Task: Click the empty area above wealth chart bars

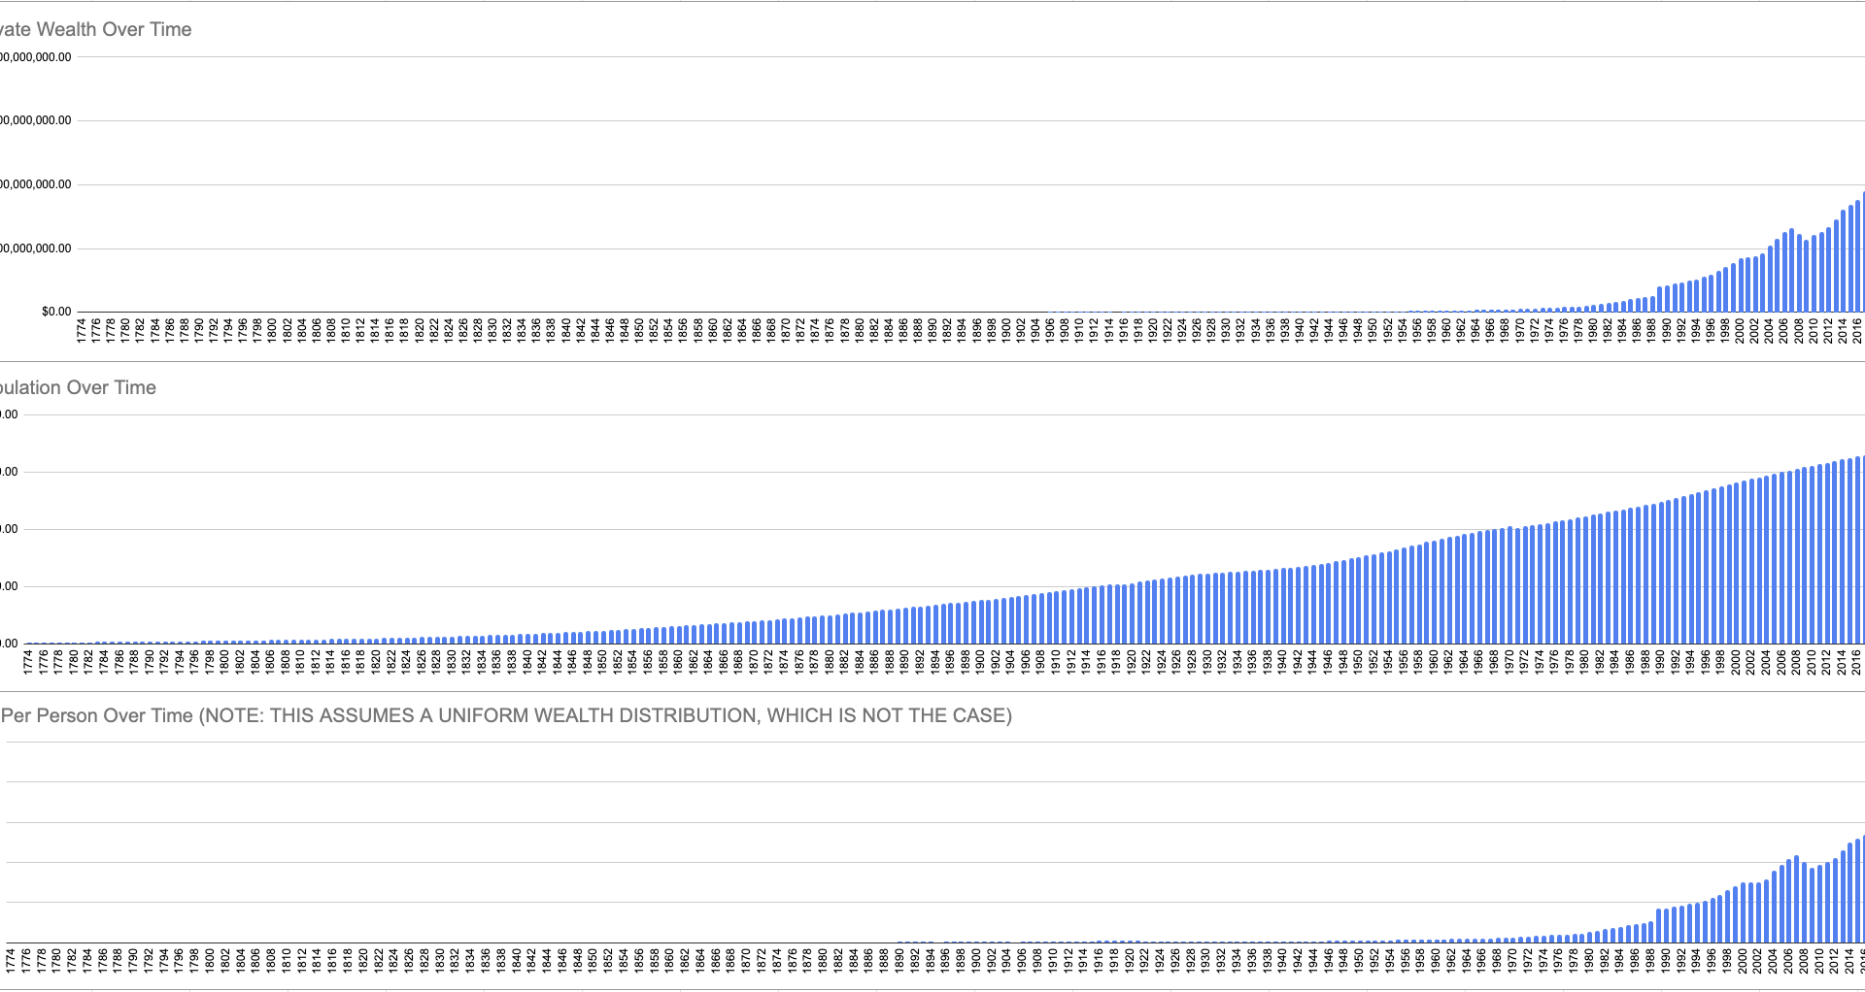Action: coord(874,146)
